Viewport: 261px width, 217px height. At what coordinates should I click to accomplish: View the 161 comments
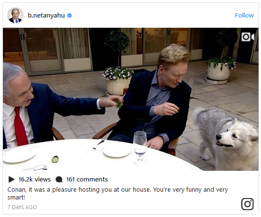(x=87, y=180)
